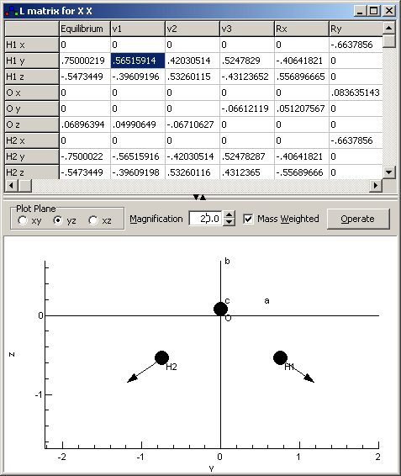
Task: Click the cell .556896665 in Rx column
Action: pyautogui.click(x=302, y=77)
